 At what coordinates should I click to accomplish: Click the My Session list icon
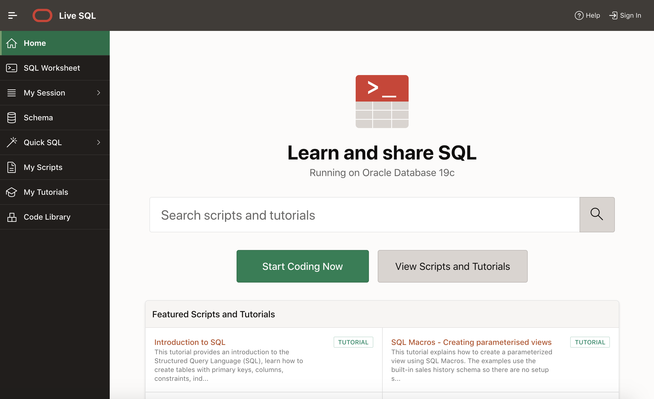12,93
